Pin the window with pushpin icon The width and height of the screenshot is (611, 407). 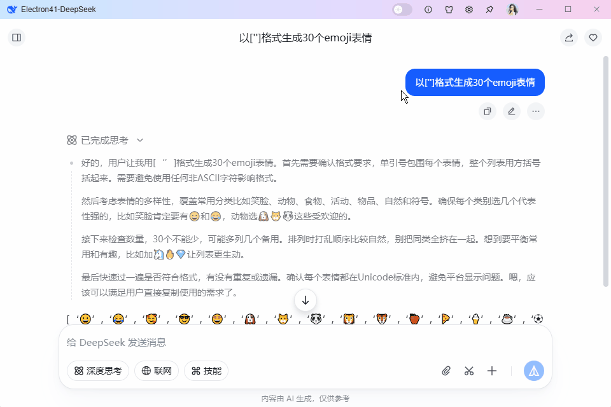point(489,10)
